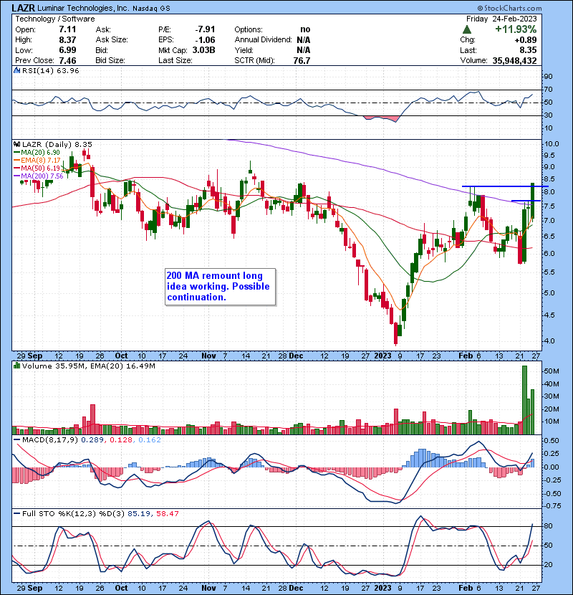Click the 10.0 label on price axis
The height and width of the screenshot is (595, 573).
[x=552, y=144]
